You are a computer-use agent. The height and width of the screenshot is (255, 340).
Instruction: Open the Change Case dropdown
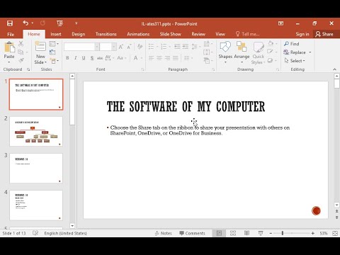pyautogui.click(x=122, y=58)
